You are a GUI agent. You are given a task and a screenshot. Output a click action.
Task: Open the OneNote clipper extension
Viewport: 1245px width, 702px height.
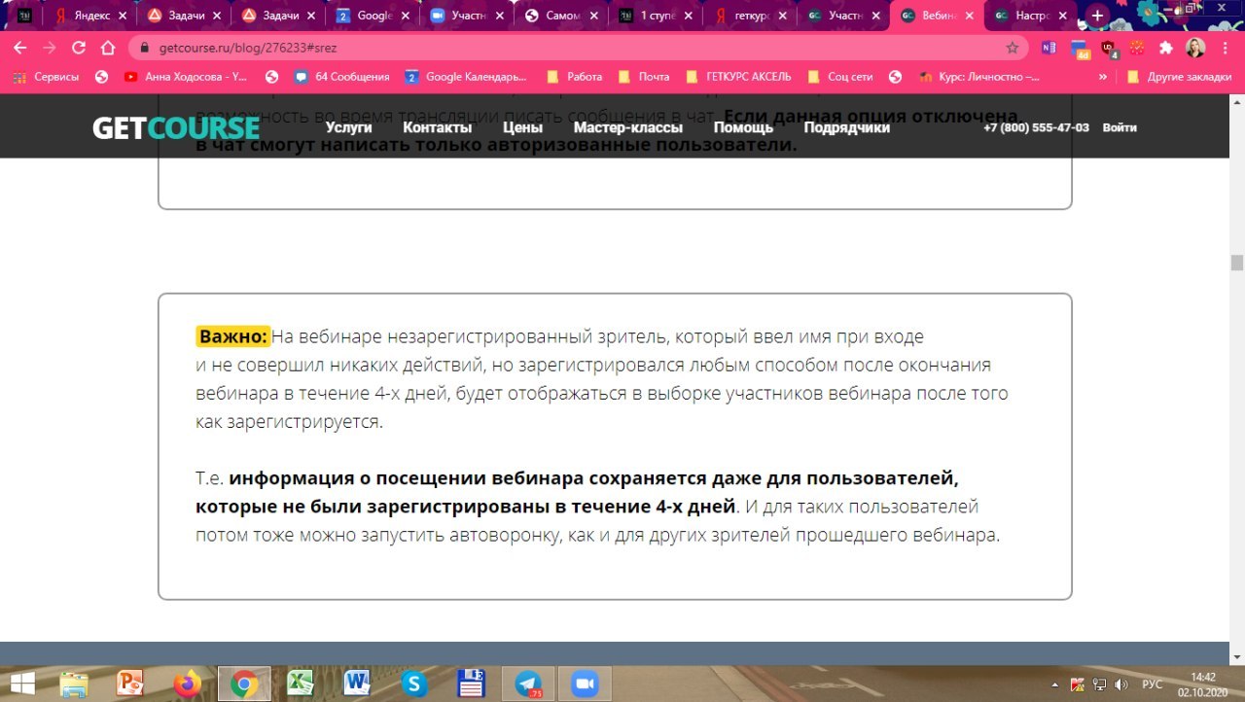[x=1049, y=48]
